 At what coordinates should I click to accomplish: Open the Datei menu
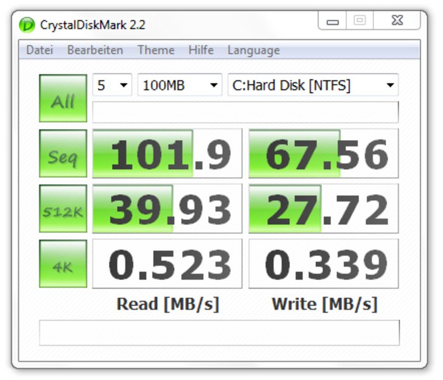click(x=39, y=50)
